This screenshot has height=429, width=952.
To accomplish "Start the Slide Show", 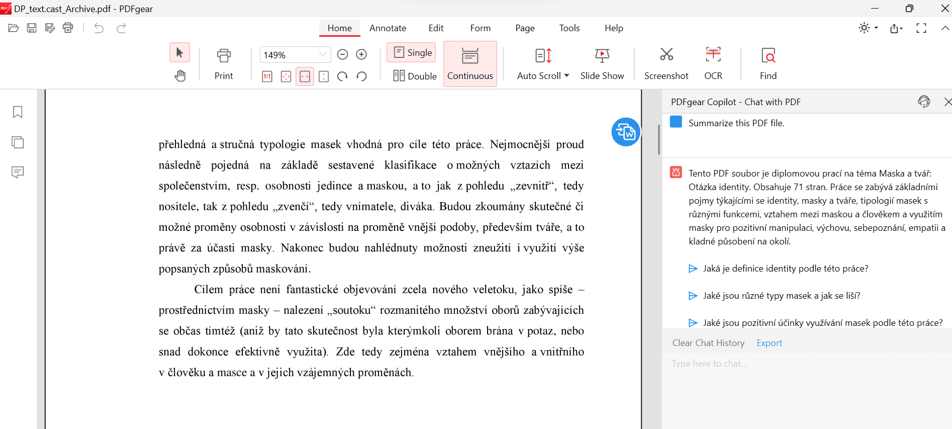I will [x=602, y=63].
